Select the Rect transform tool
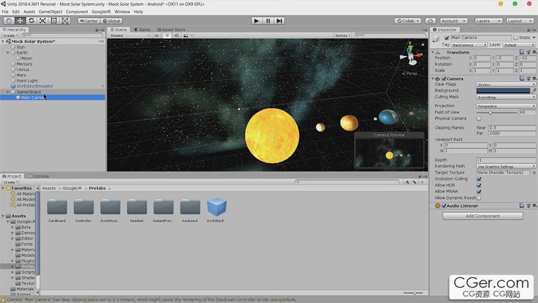538x303 pixels. 54,21
